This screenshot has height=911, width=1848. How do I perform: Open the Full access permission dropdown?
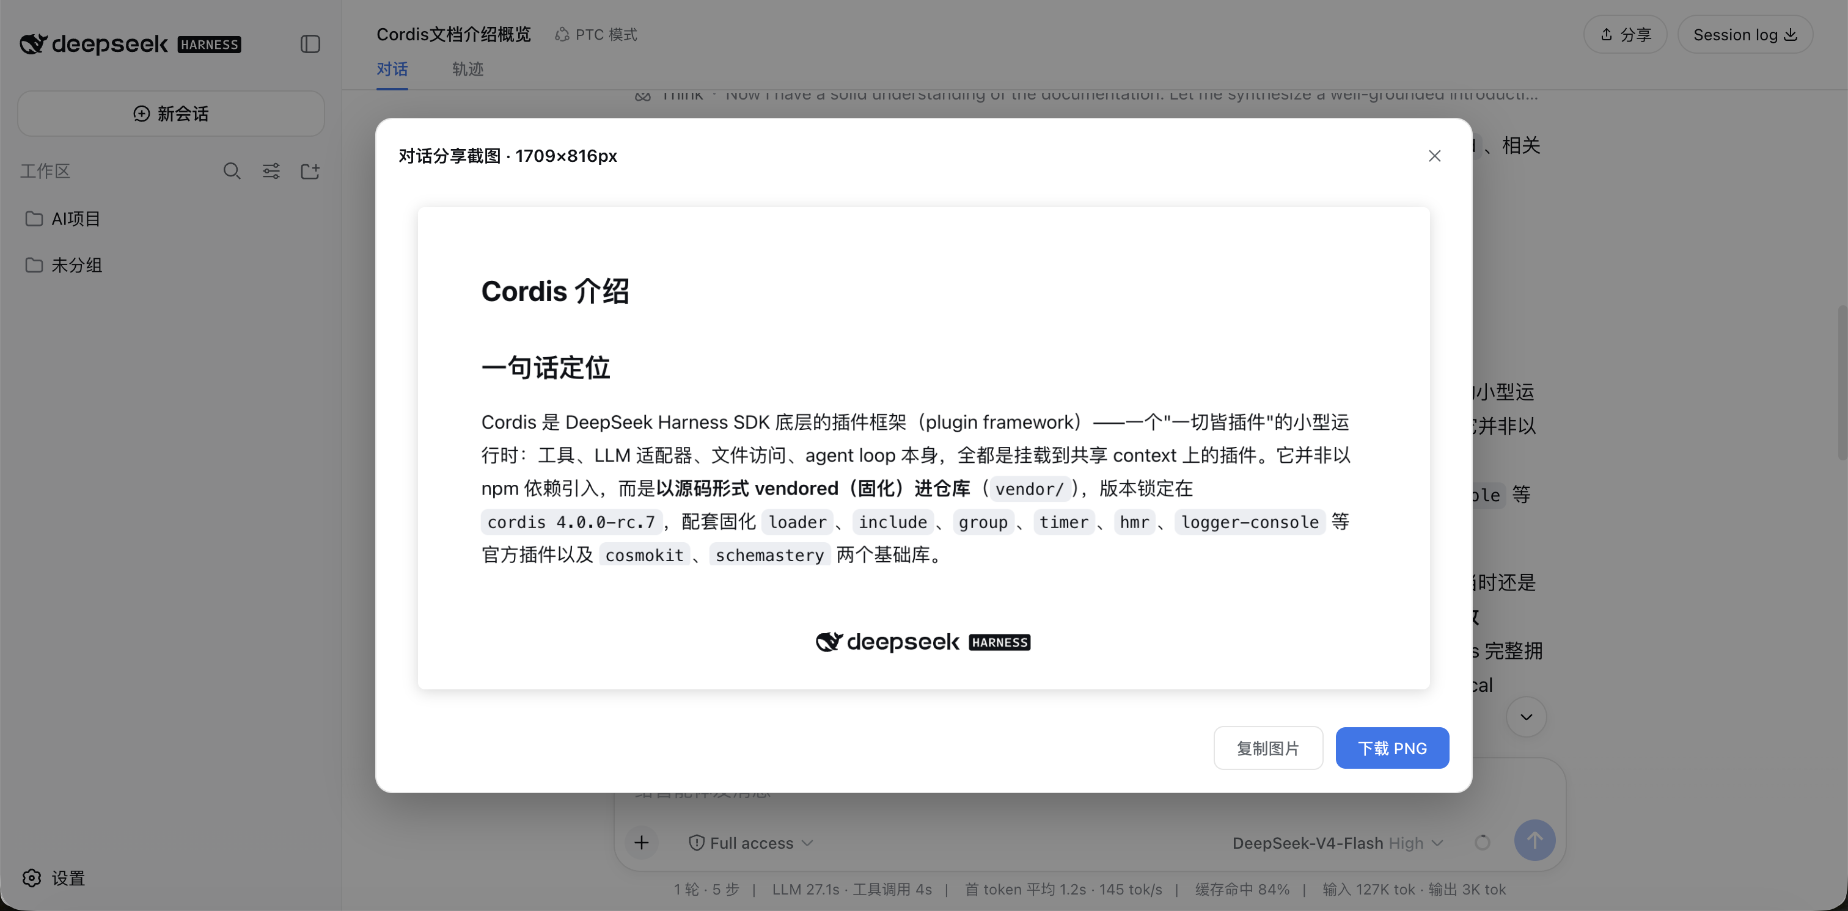pos(750,843)
